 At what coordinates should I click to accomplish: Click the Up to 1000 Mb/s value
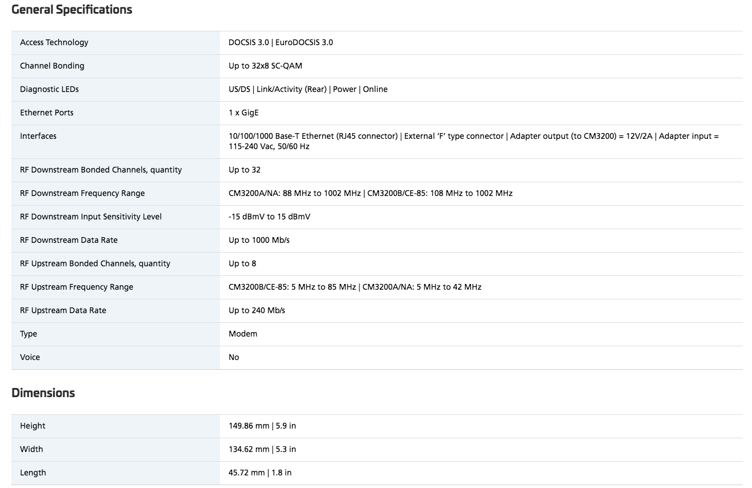pos(259,240)
